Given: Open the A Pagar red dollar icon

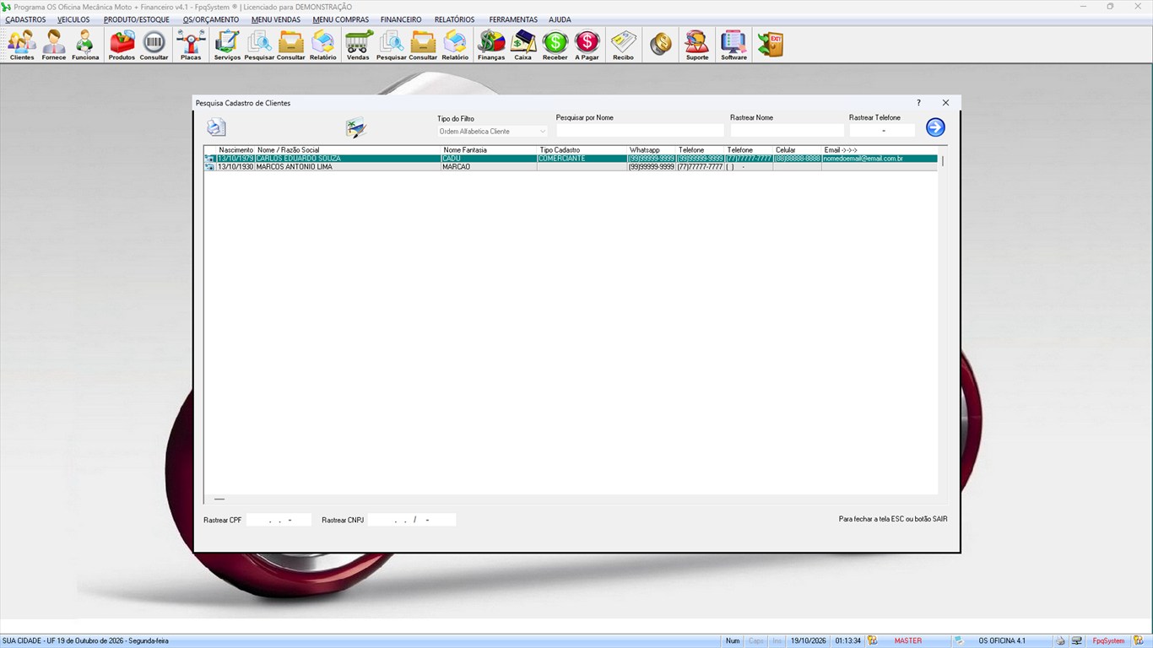Looking at the screenshot, I should pyautogui.click(x=587, y=46).
